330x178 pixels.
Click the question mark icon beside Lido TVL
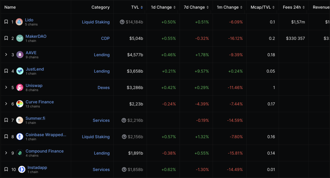122,22
